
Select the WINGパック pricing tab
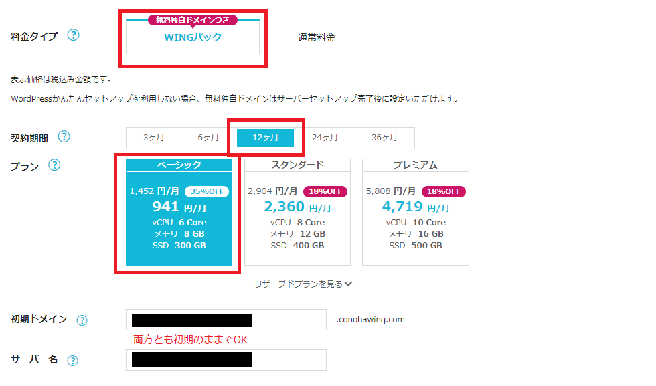tap(193, 37)
